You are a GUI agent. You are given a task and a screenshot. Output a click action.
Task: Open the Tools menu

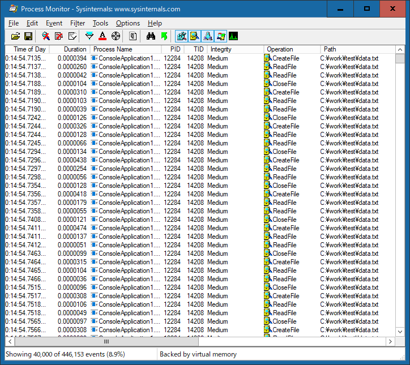(x=100, y=23)
